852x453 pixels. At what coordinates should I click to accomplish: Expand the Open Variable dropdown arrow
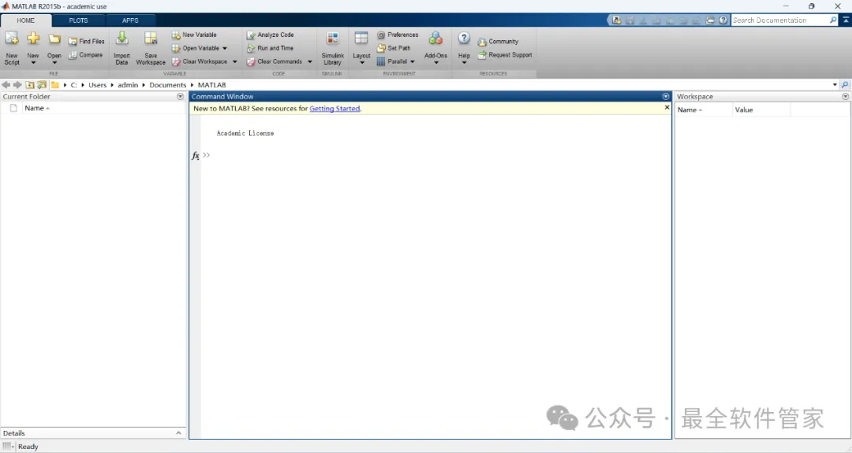pyautogui.click(x=225, y=48)
